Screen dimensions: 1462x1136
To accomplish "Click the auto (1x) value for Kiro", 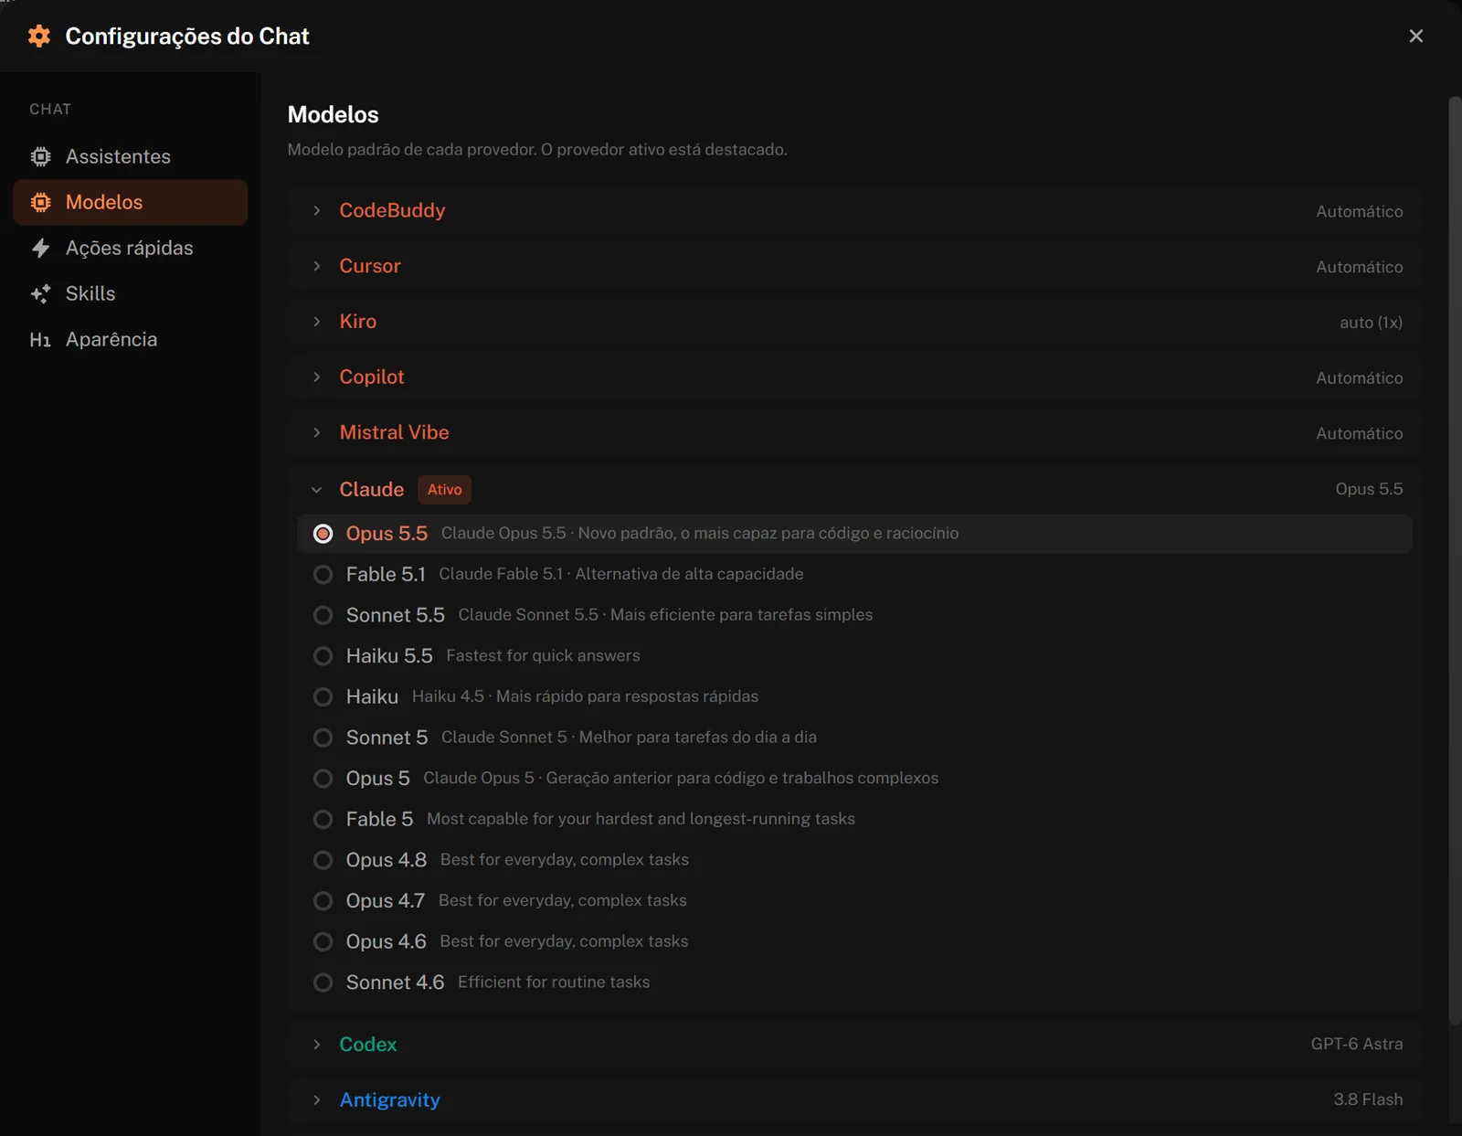I will coord(1371,322).
